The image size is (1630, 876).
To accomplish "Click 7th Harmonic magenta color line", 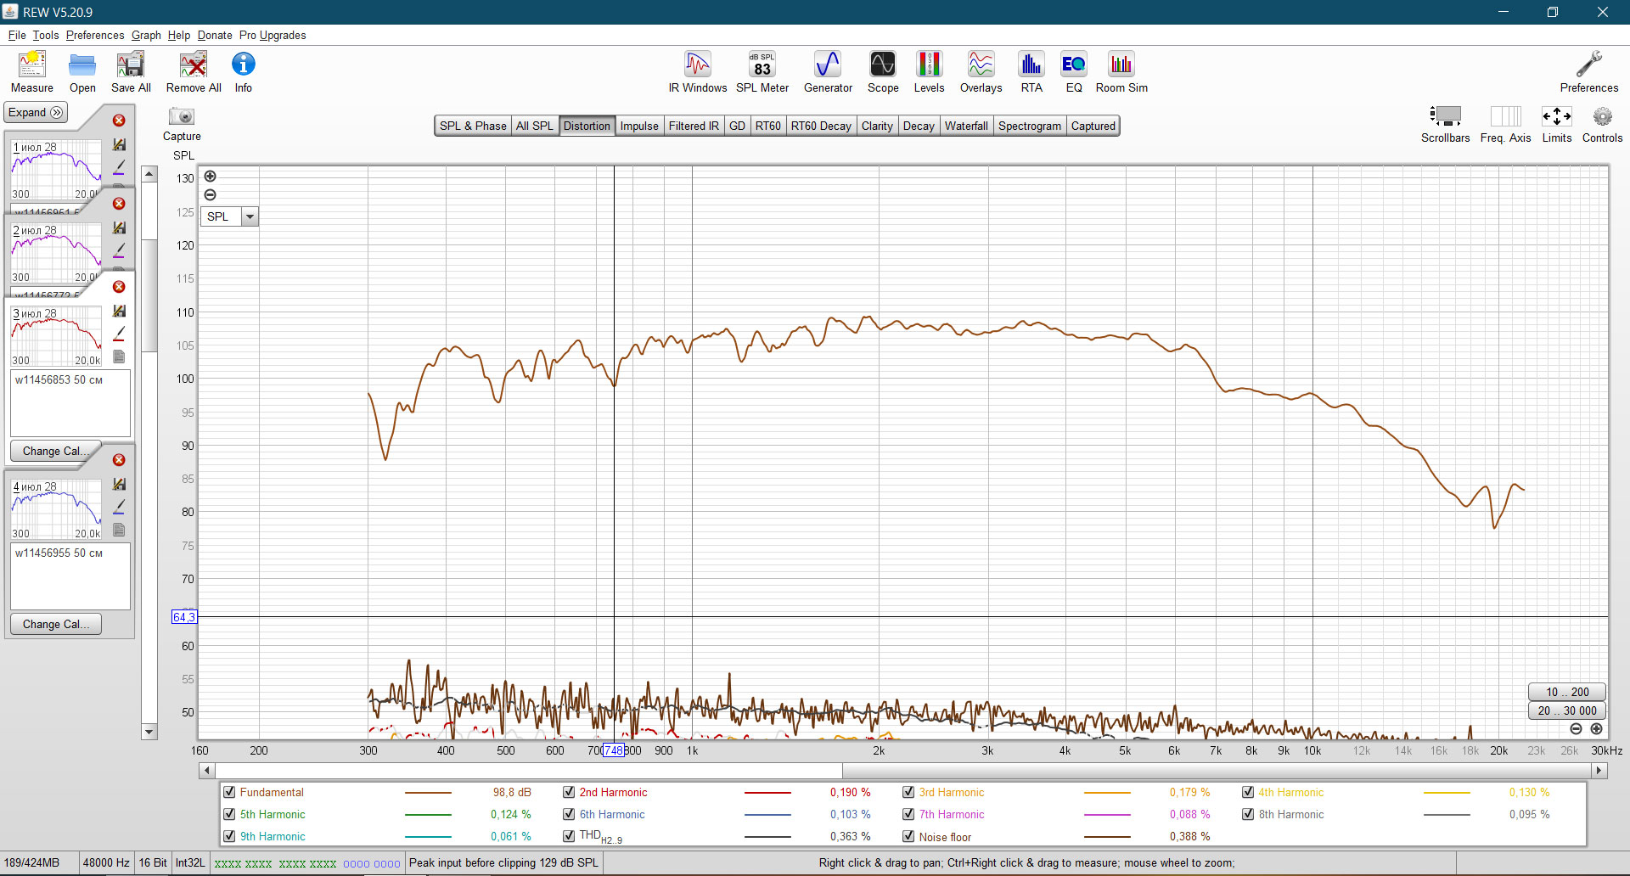I will (1107, 815).
